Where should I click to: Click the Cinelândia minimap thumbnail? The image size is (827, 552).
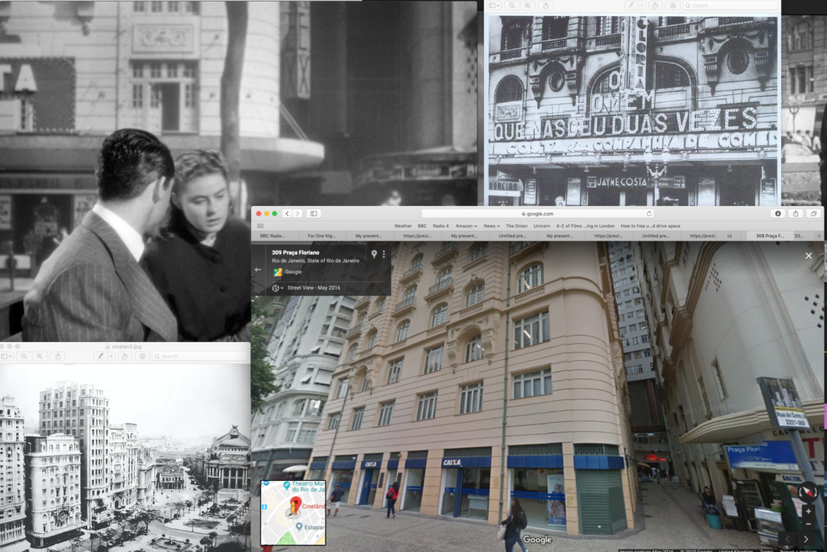[293, 512]
